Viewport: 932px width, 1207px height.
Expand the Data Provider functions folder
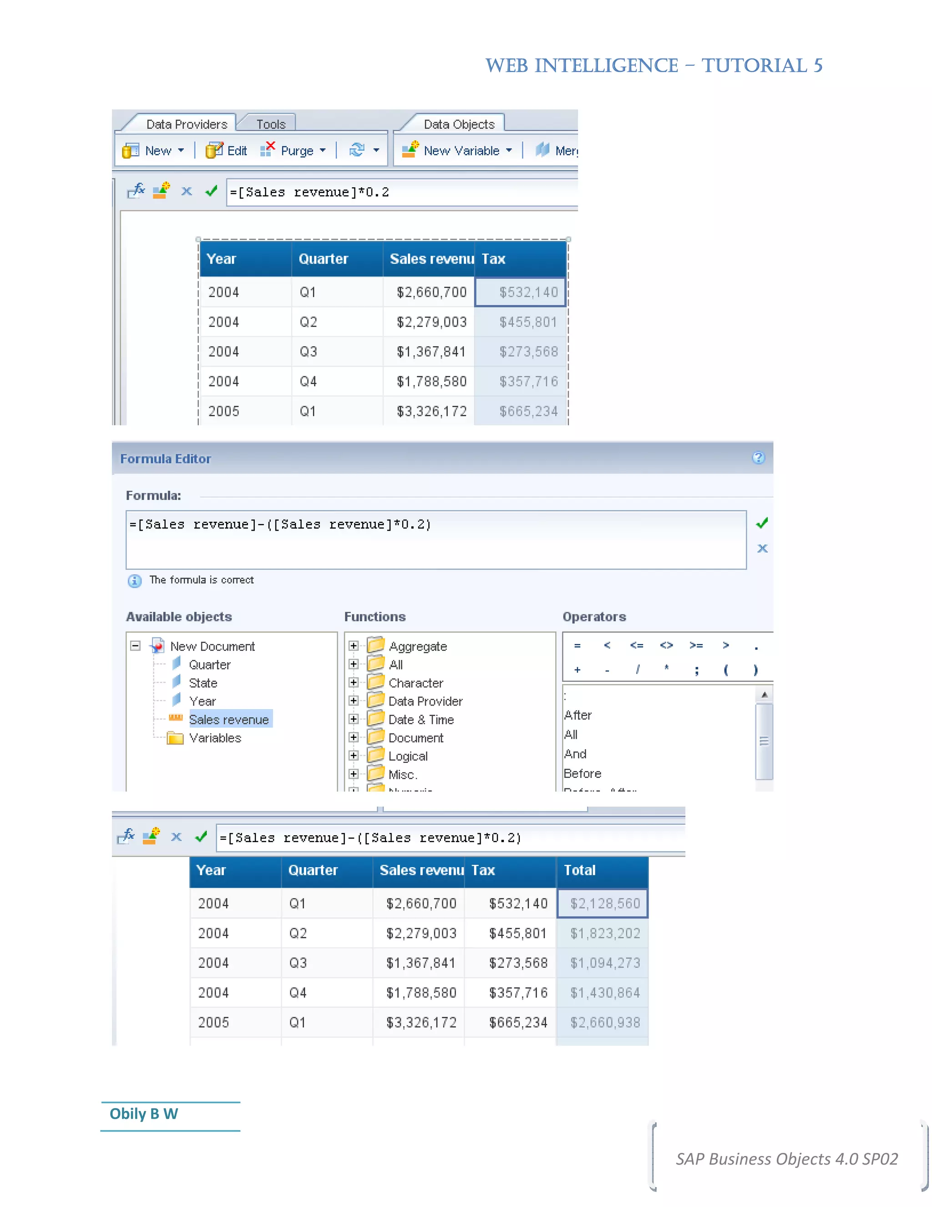click(353, 700)
